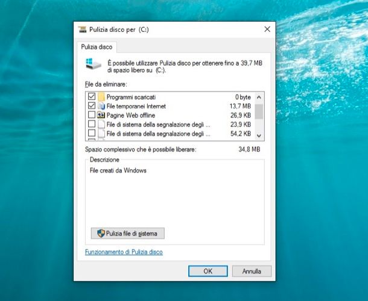Image resolution: width=368 pixels, height=301 pixels.
Task: Click the 34,8 MB total space value
Action: click(x=249, y=149)
